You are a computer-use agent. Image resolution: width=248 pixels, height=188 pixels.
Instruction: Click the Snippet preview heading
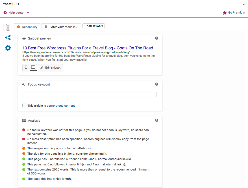tap(40, 38)
